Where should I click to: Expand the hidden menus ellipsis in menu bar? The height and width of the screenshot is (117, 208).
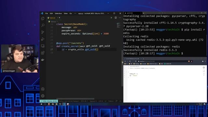(x=75, y=13)
